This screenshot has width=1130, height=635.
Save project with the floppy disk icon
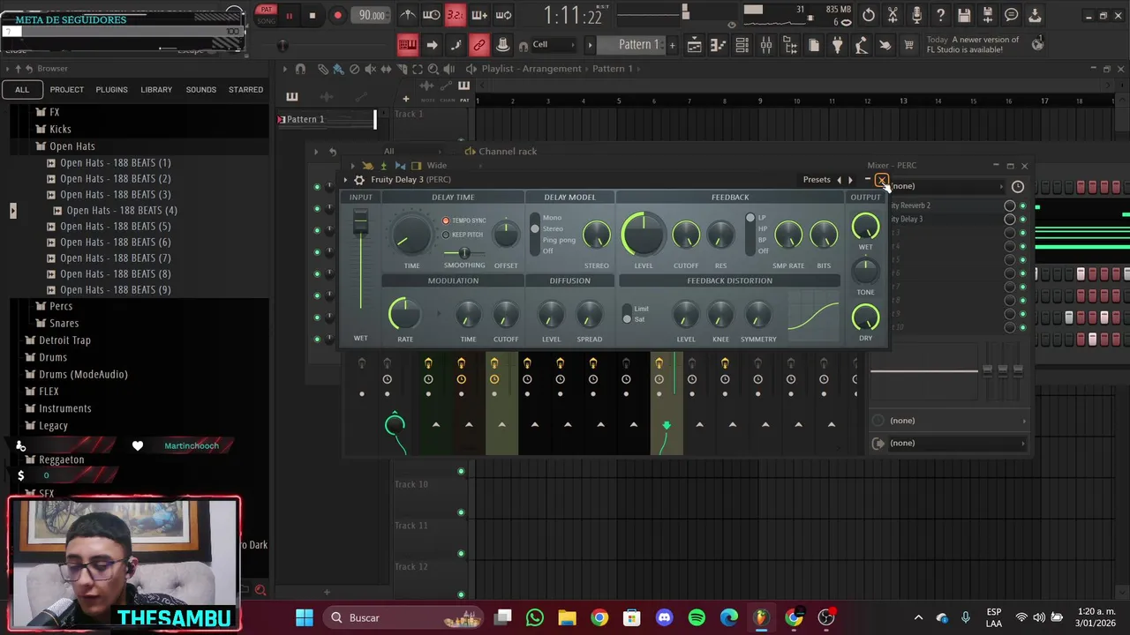pos(964,15)
